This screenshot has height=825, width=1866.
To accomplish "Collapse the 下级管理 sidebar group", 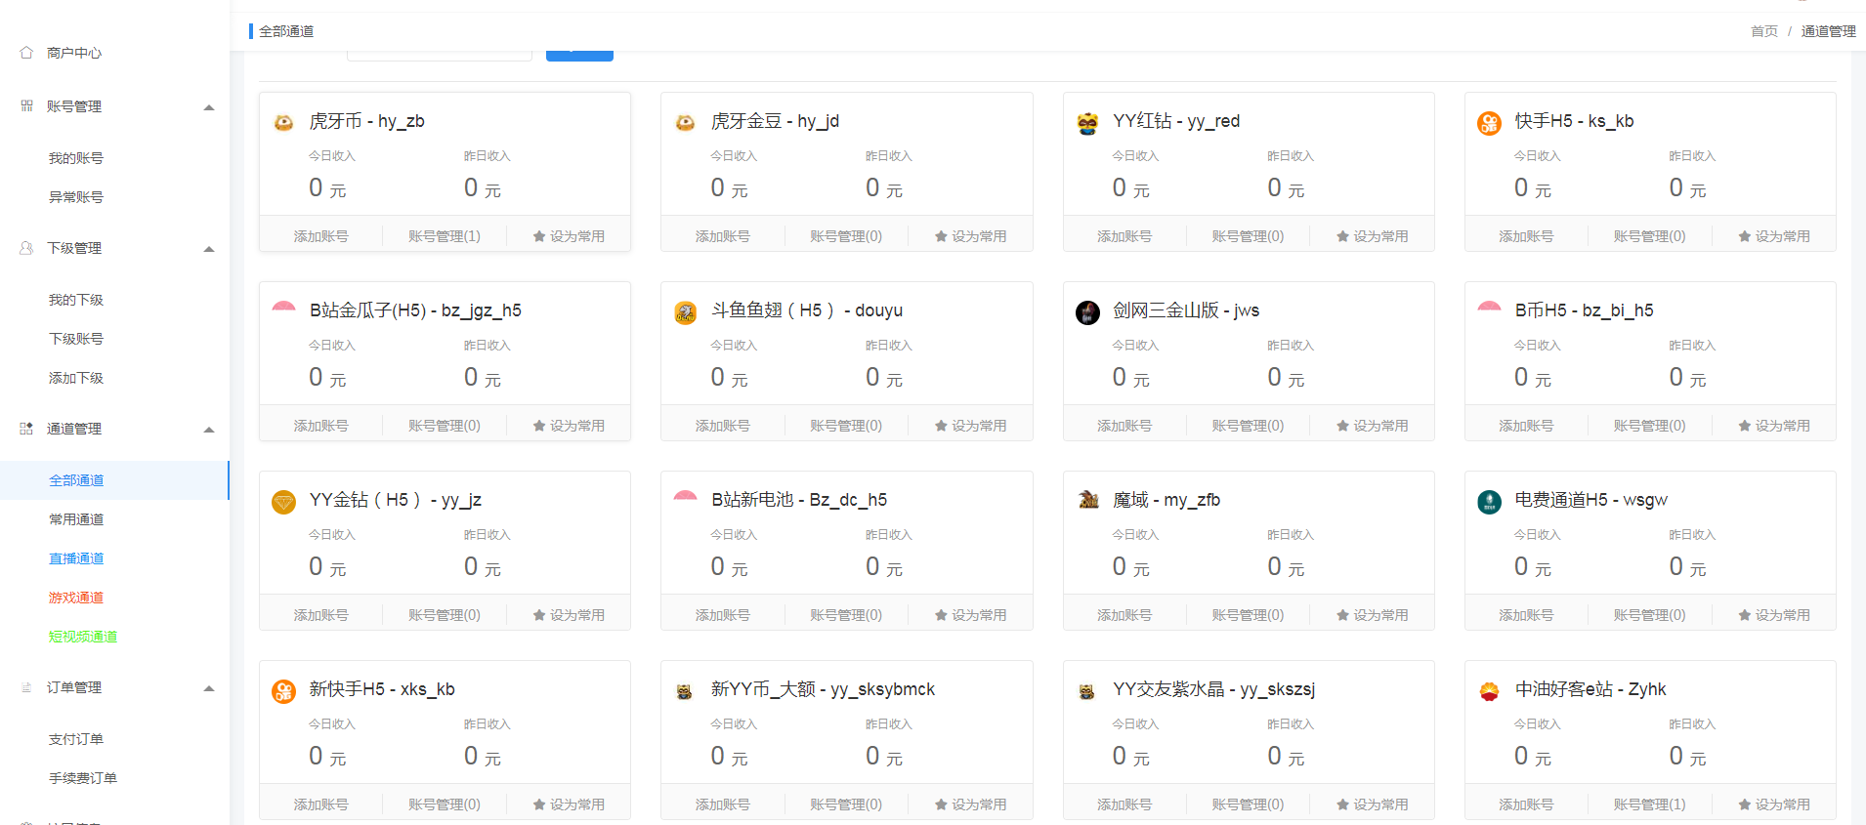I will pyautogui.click(x=209, y=249).
